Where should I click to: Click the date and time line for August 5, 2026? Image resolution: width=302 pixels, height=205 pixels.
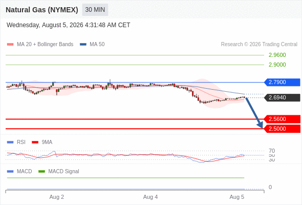pyautogui.click(x=69, y=25)
